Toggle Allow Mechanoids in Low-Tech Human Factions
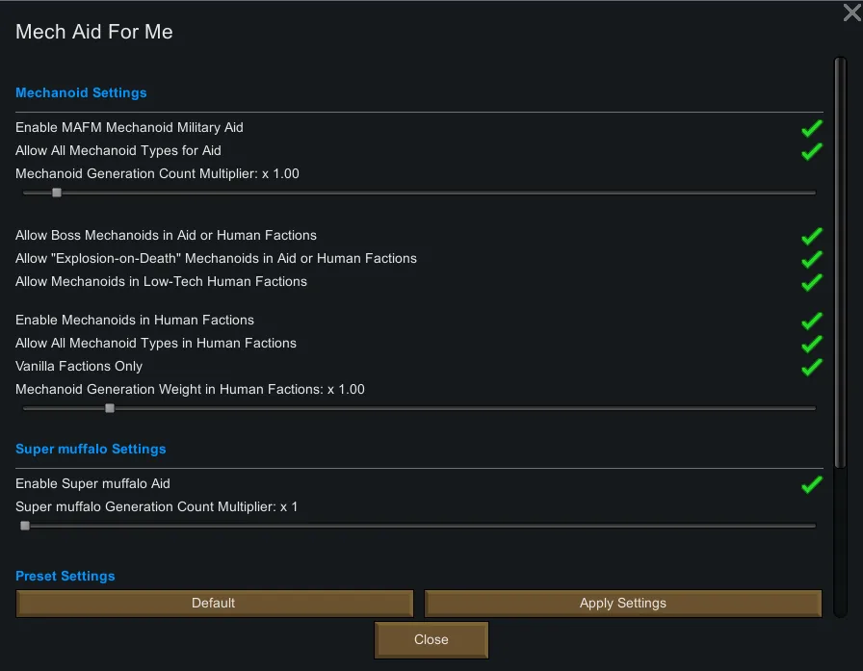This screenshot has width=863, height=671. [x=812, y=282]
